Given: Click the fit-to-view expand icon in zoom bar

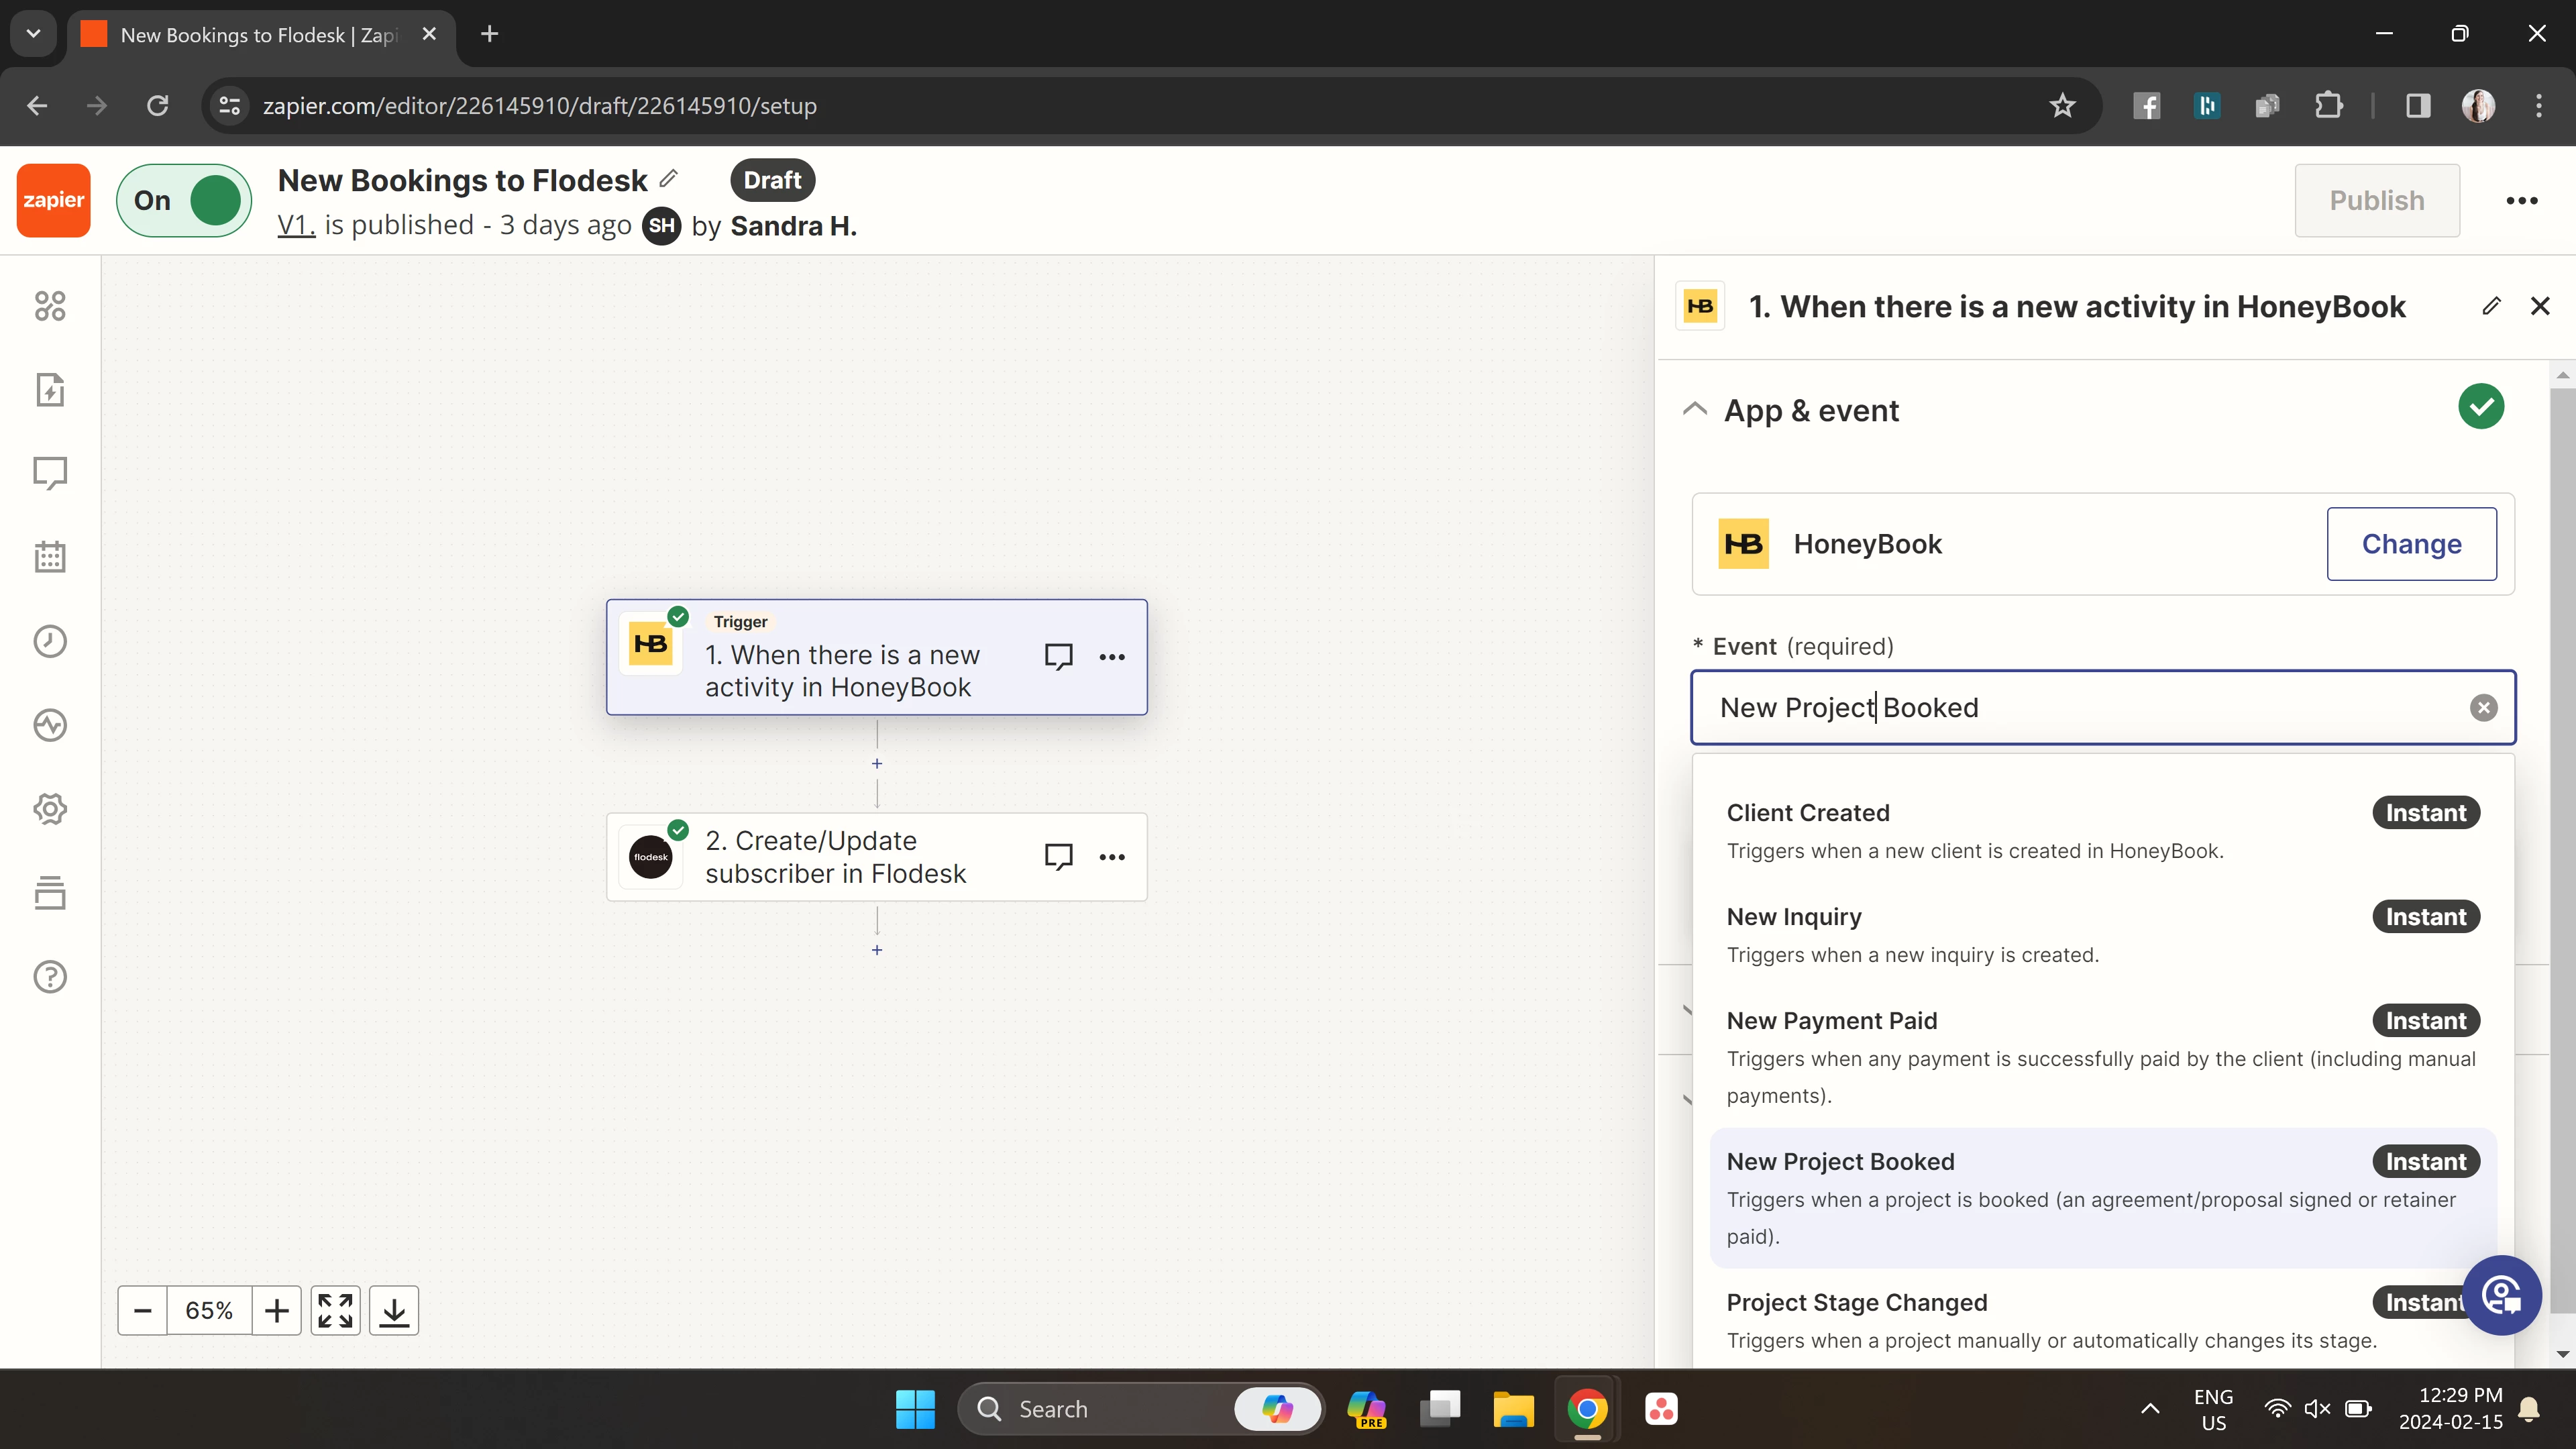Looking at the screenshot, I should click(x=335, y=1310).
